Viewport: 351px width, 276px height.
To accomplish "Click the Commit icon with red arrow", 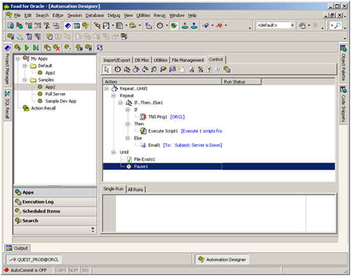I will click(x=185, y=25).
